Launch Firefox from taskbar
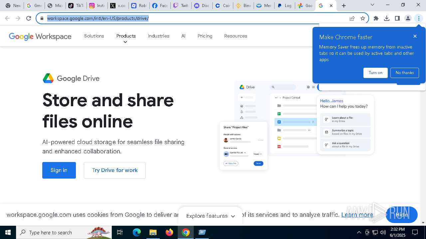Screen dimensions: 426x239 point(169,232)
